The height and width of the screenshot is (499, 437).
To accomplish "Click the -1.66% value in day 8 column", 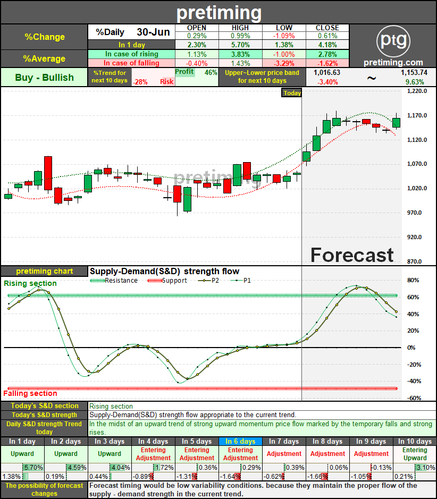I will click(317, 476).
